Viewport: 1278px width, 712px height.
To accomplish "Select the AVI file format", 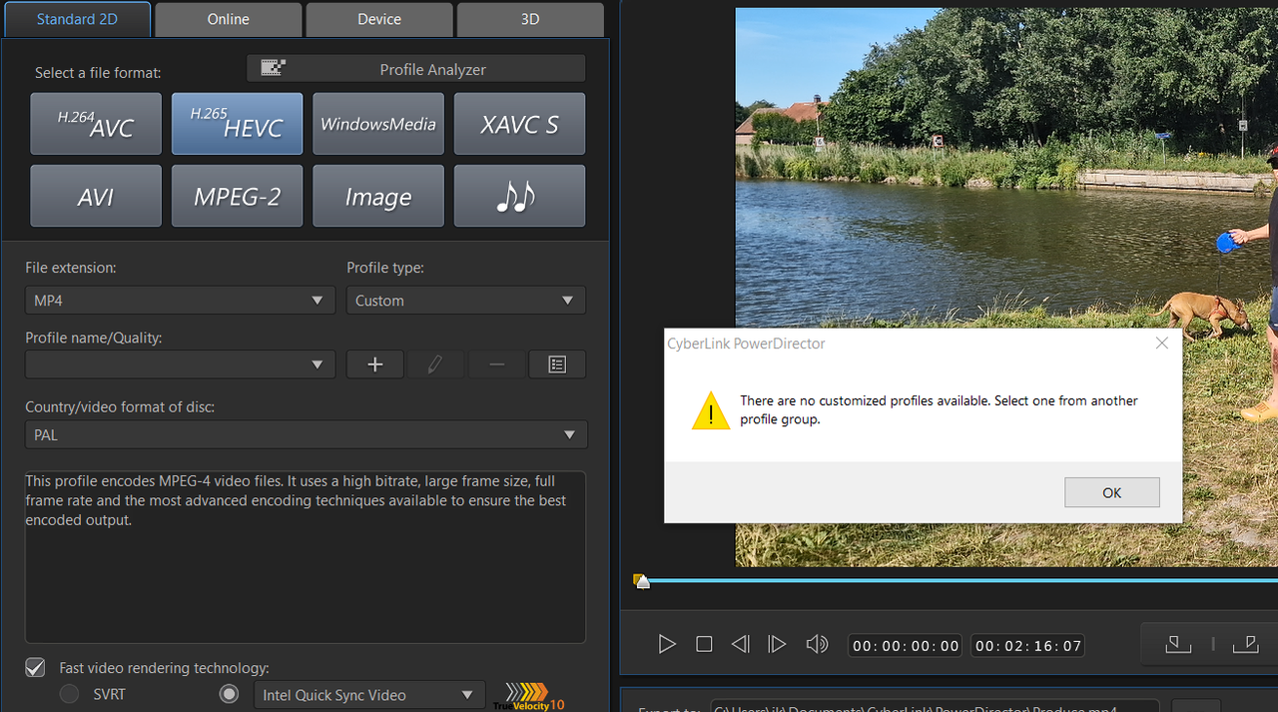I will tap(96, 196).
